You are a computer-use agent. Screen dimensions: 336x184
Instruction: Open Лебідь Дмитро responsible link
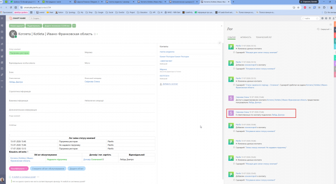point(16,82)
